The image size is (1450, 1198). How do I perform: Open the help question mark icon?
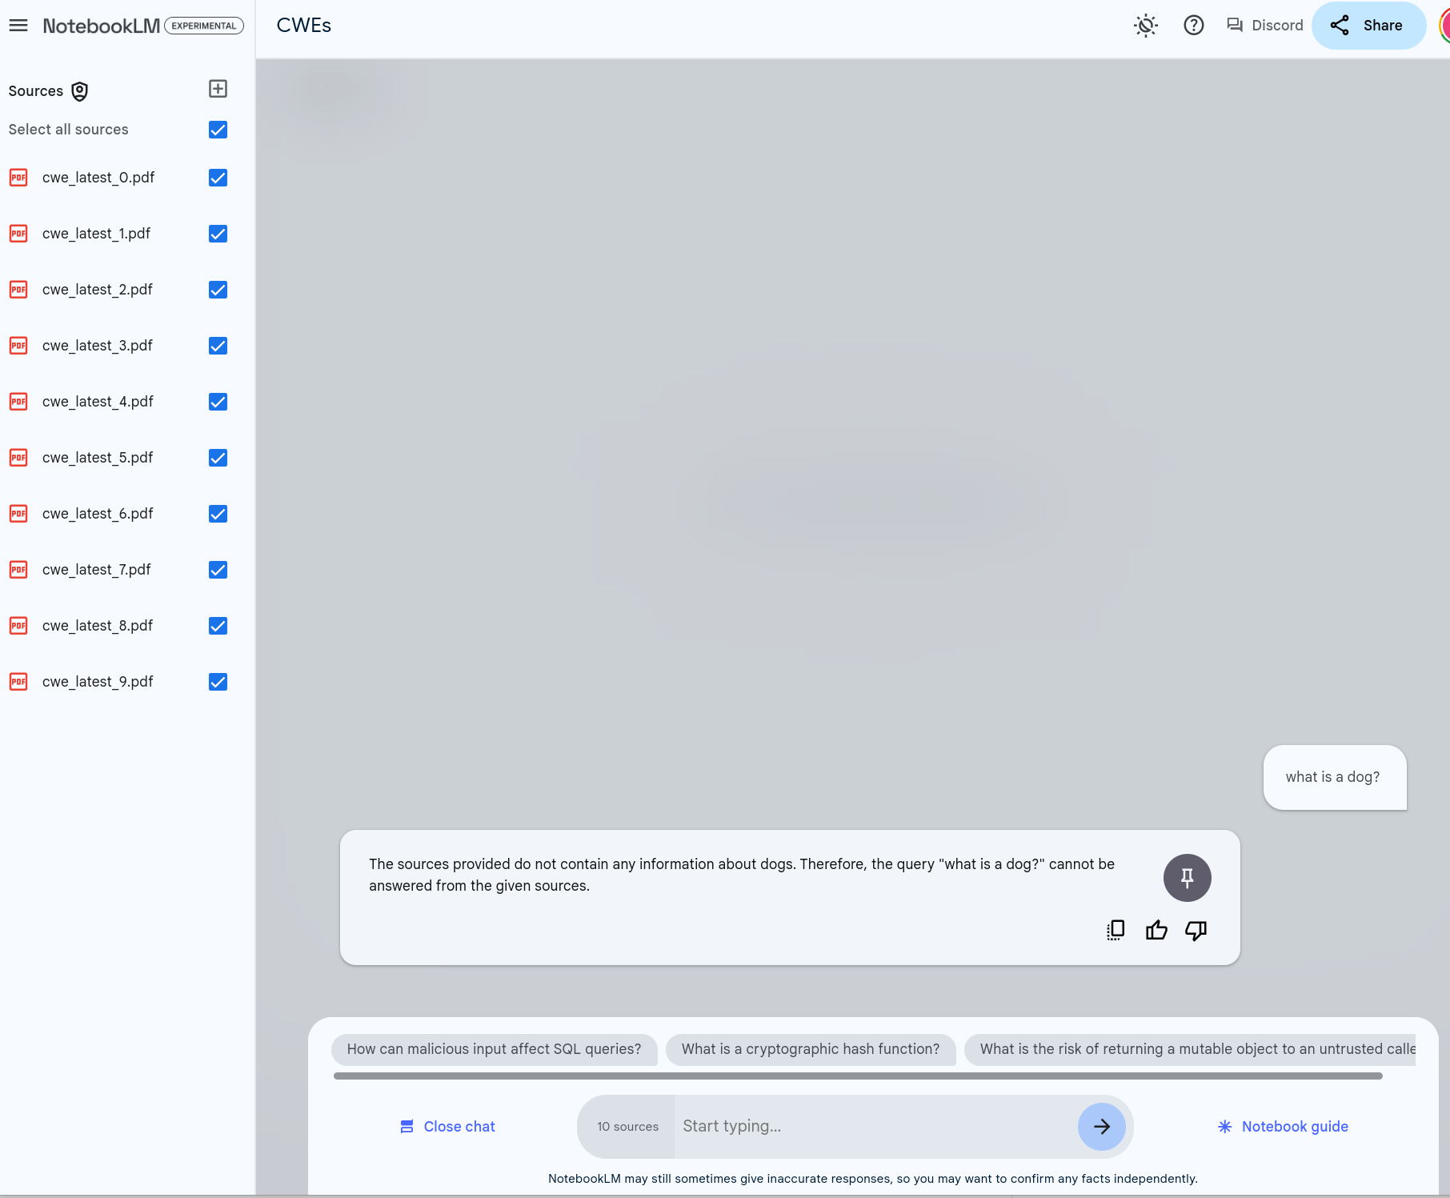click(1193, 26)
